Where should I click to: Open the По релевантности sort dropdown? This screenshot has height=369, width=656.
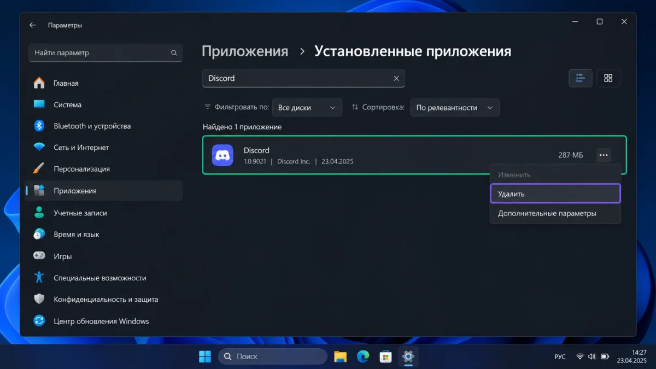[x=455, y=108]
